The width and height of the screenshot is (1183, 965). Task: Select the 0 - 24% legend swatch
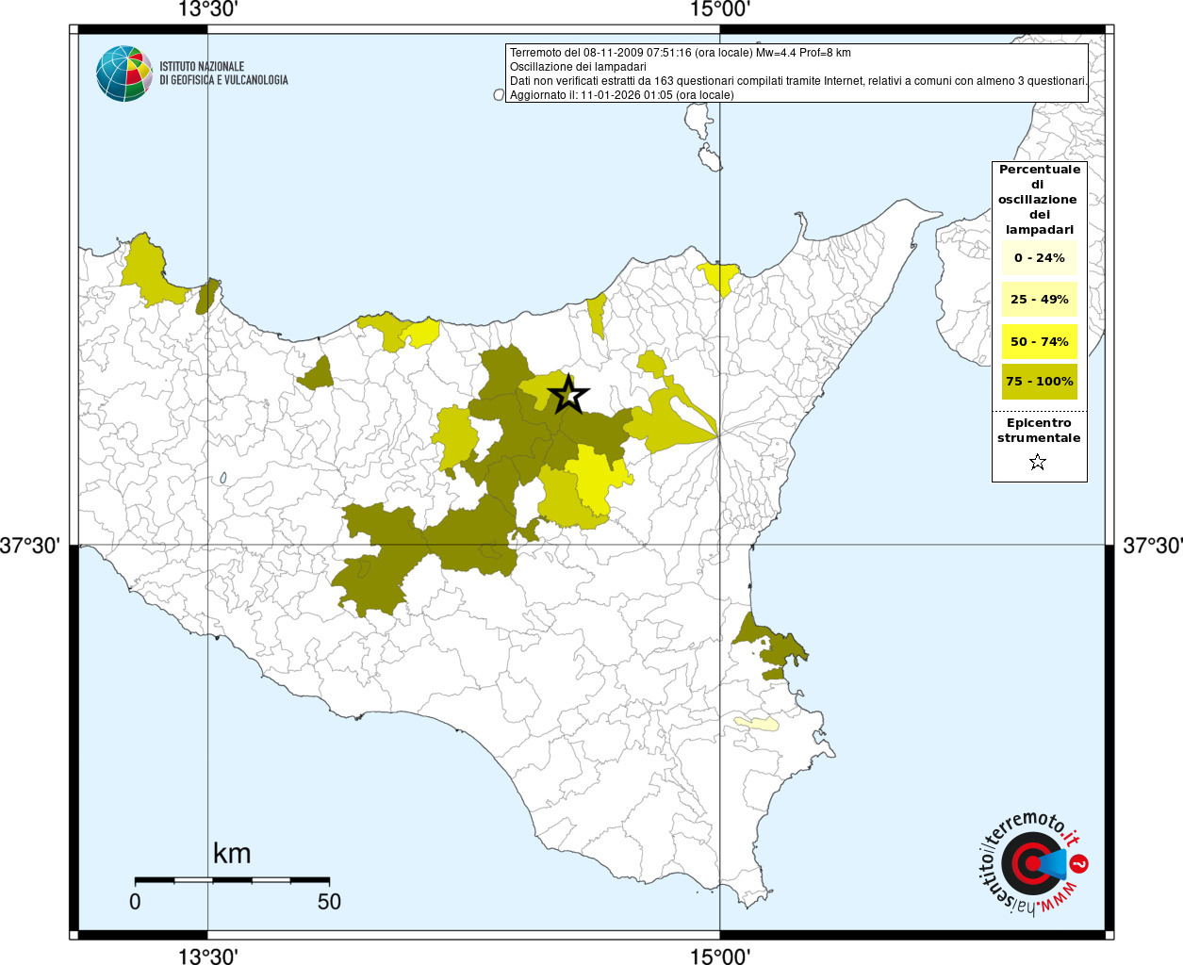1039,257
